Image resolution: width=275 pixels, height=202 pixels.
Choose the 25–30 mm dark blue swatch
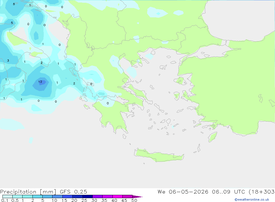pyautogui.click(x=87, y=196)
